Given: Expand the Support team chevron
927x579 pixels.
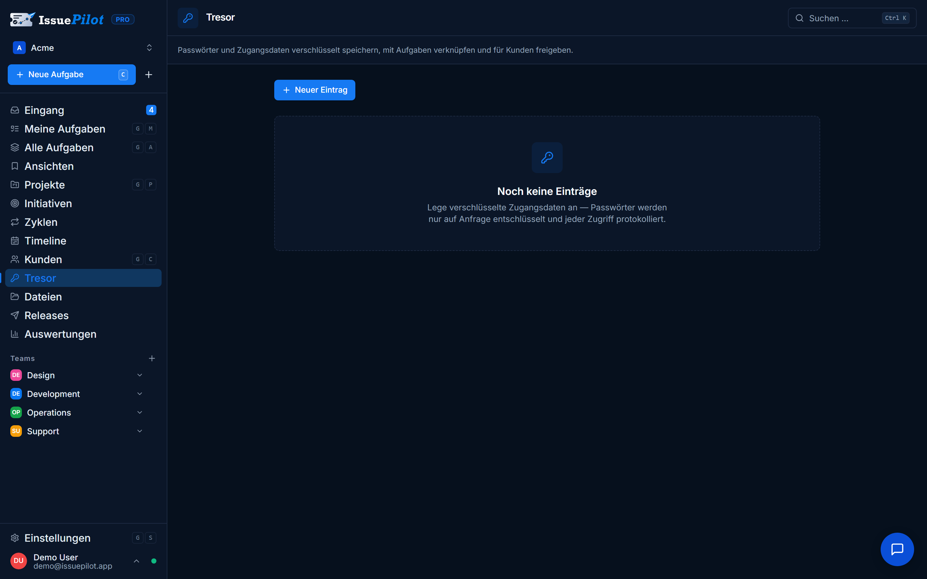Looking at the screenshot, I should pos(139,431).
